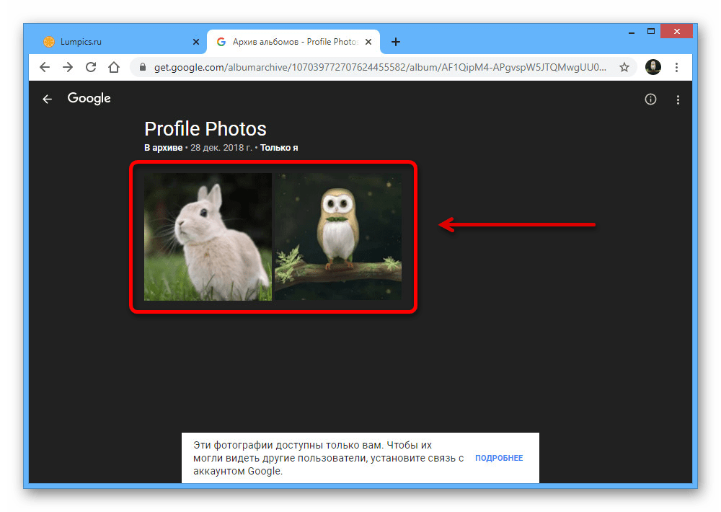Open the album's more options menu
The height and width of the screenshot is (512, 721).
(678, 100)
